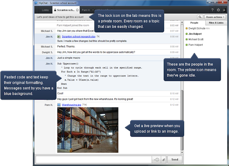
Task: Open the emoticon picker icon
Action: click(156, 159)
